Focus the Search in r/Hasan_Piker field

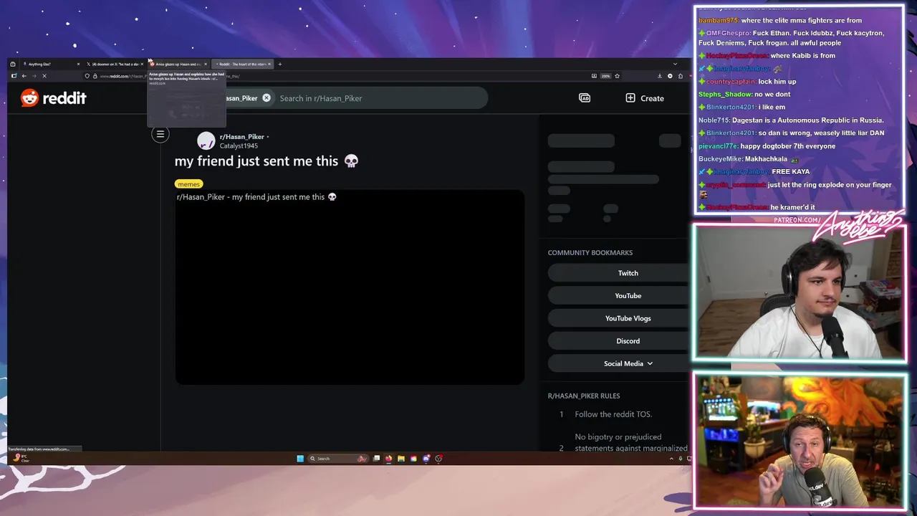tap(380, 98)
